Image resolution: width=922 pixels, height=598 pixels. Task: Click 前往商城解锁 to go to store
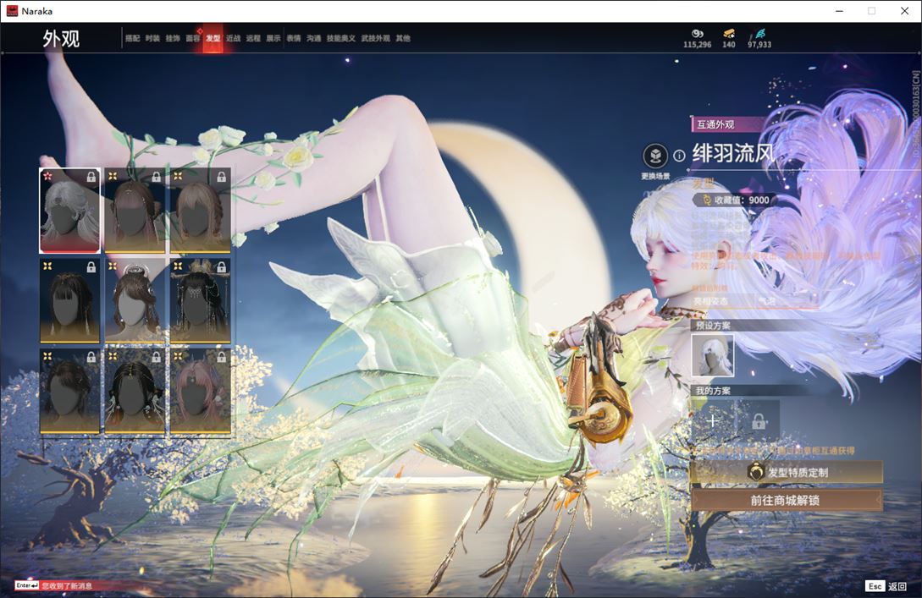787,501
